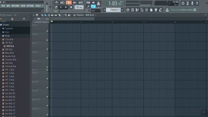The height and width of the screenshot is (117, 208).
Task: Select the playlist Slip tool
Action: (x=56, y=15)
